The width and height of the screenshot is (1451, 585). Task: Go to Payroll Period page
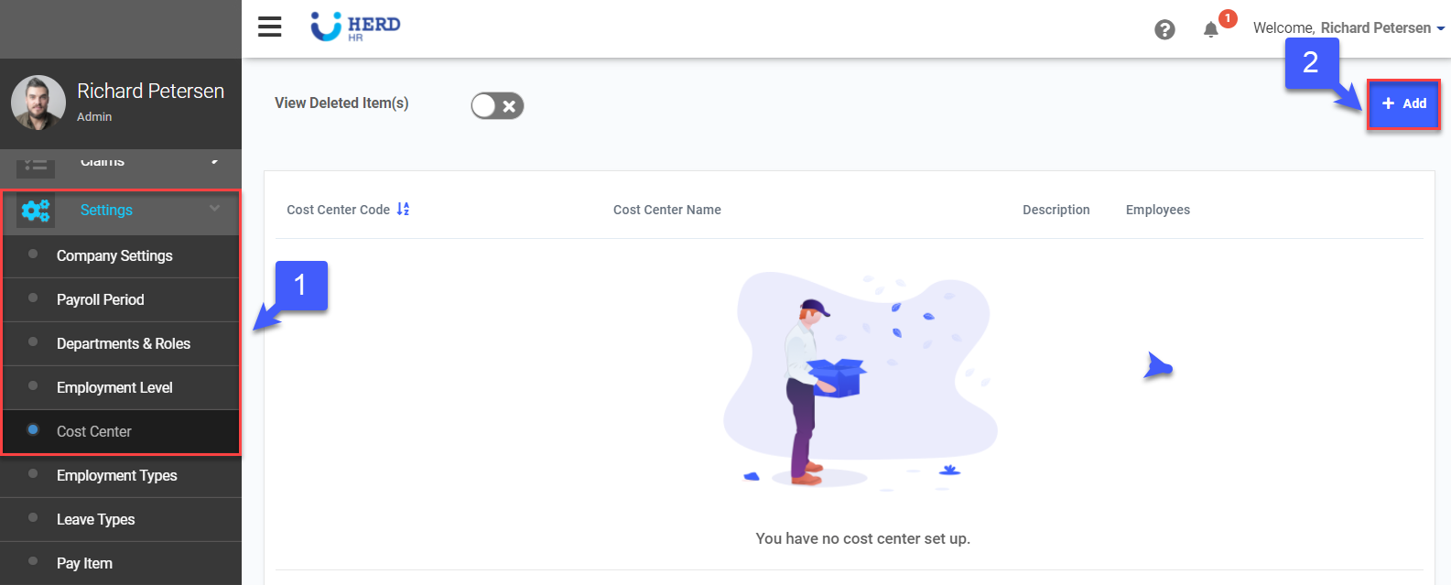click(x=100, y=300)
